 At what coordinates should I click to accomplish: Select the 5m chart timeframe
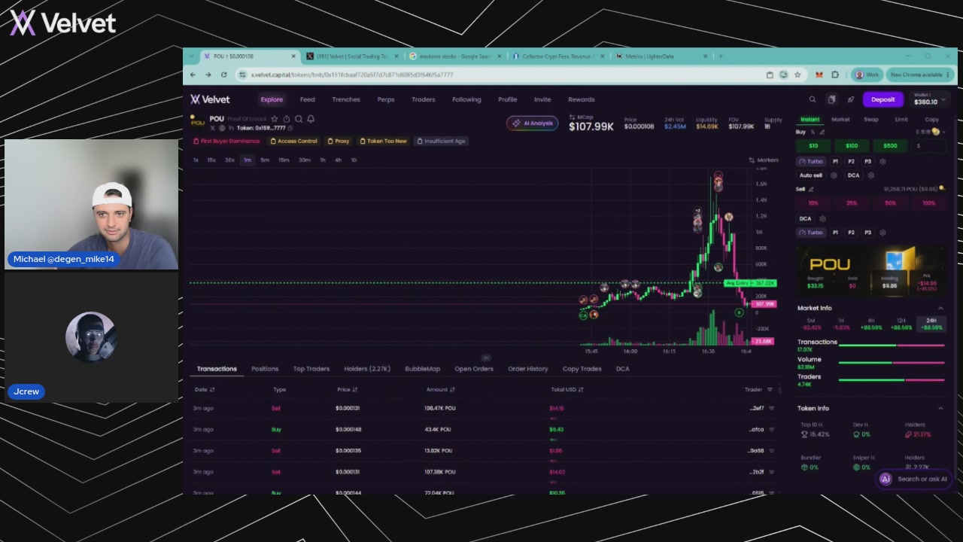(265, 160)
